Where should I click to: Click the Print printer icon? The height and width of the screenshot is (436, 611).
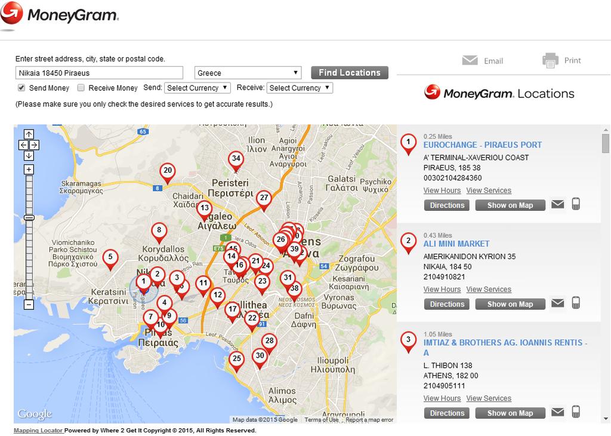click(x=550, y=60)
